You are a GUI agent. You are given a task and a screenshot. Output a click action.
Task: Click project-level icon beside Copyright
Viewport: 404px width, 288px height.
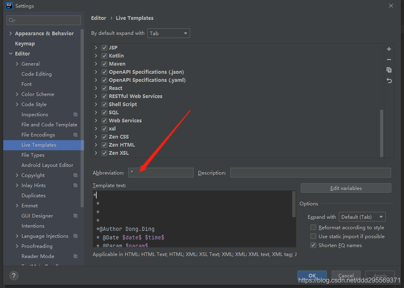[x=75, y=175]
